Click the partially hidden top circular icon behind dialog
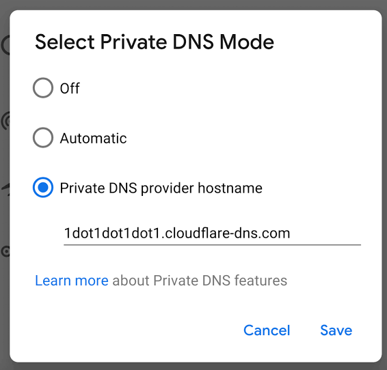The width and height of the screenshot is (387, 370). [5, 45]
